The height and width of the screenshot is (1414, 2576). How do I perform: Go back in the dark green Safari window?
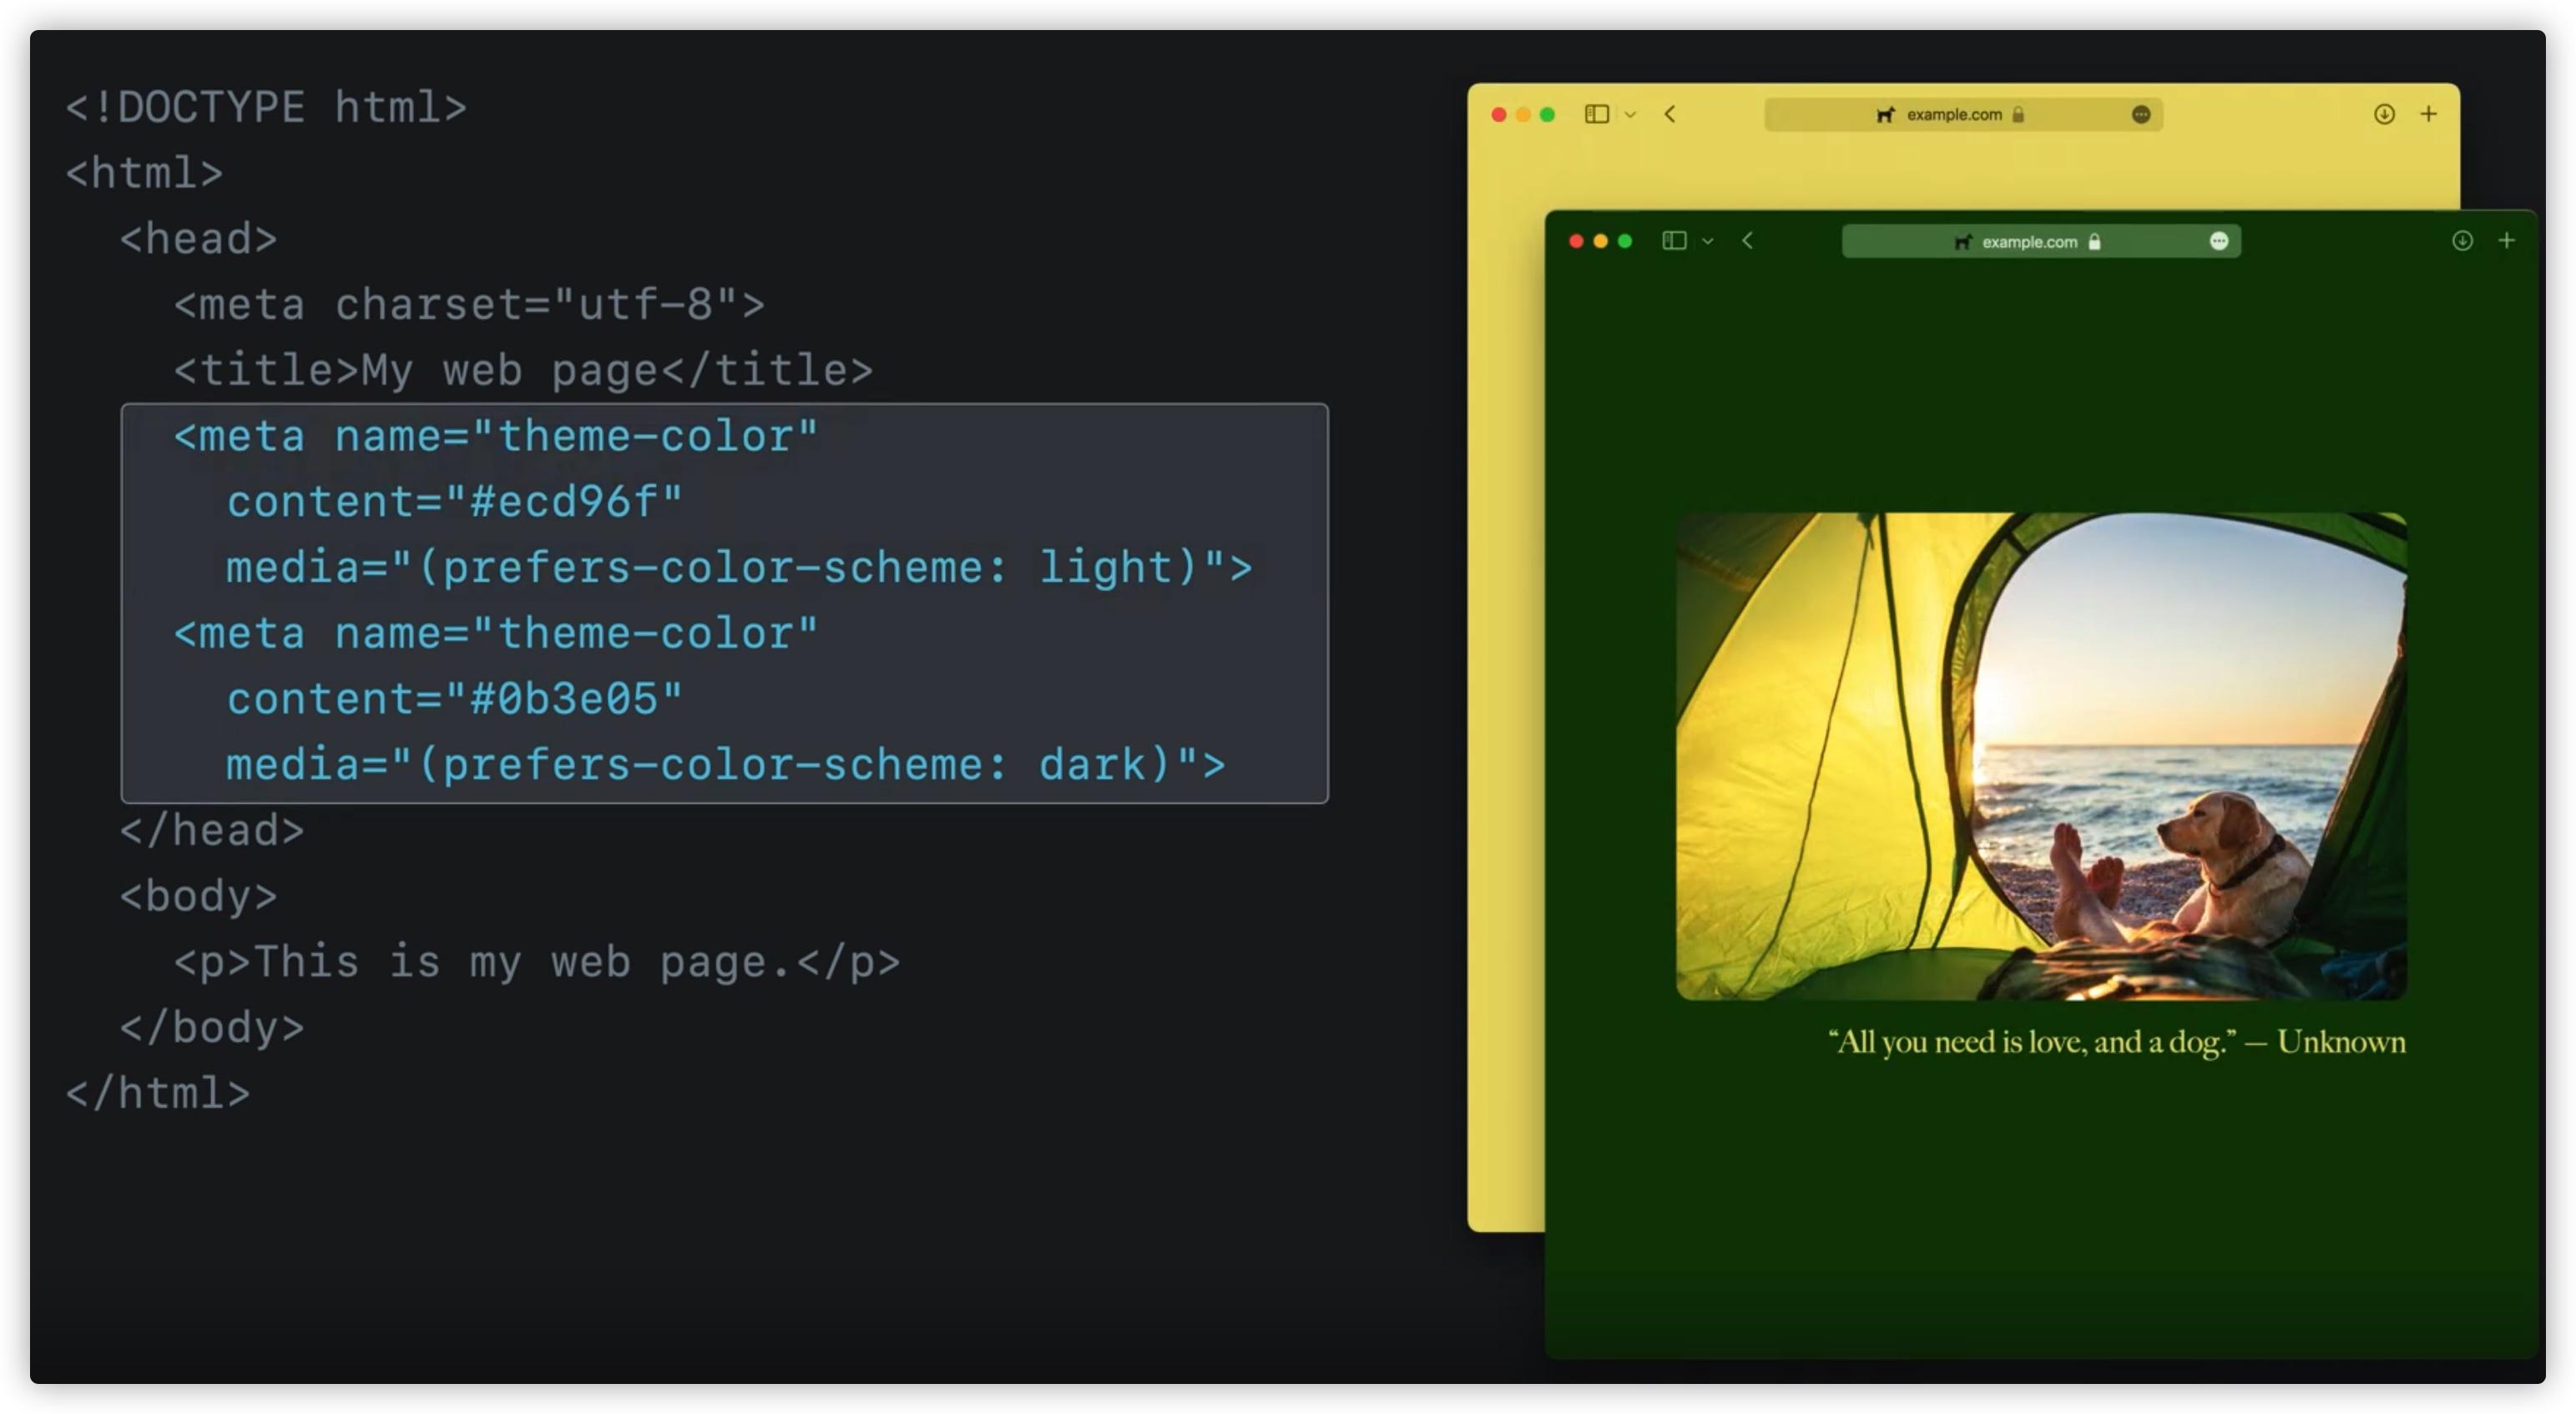point(1747,241)
